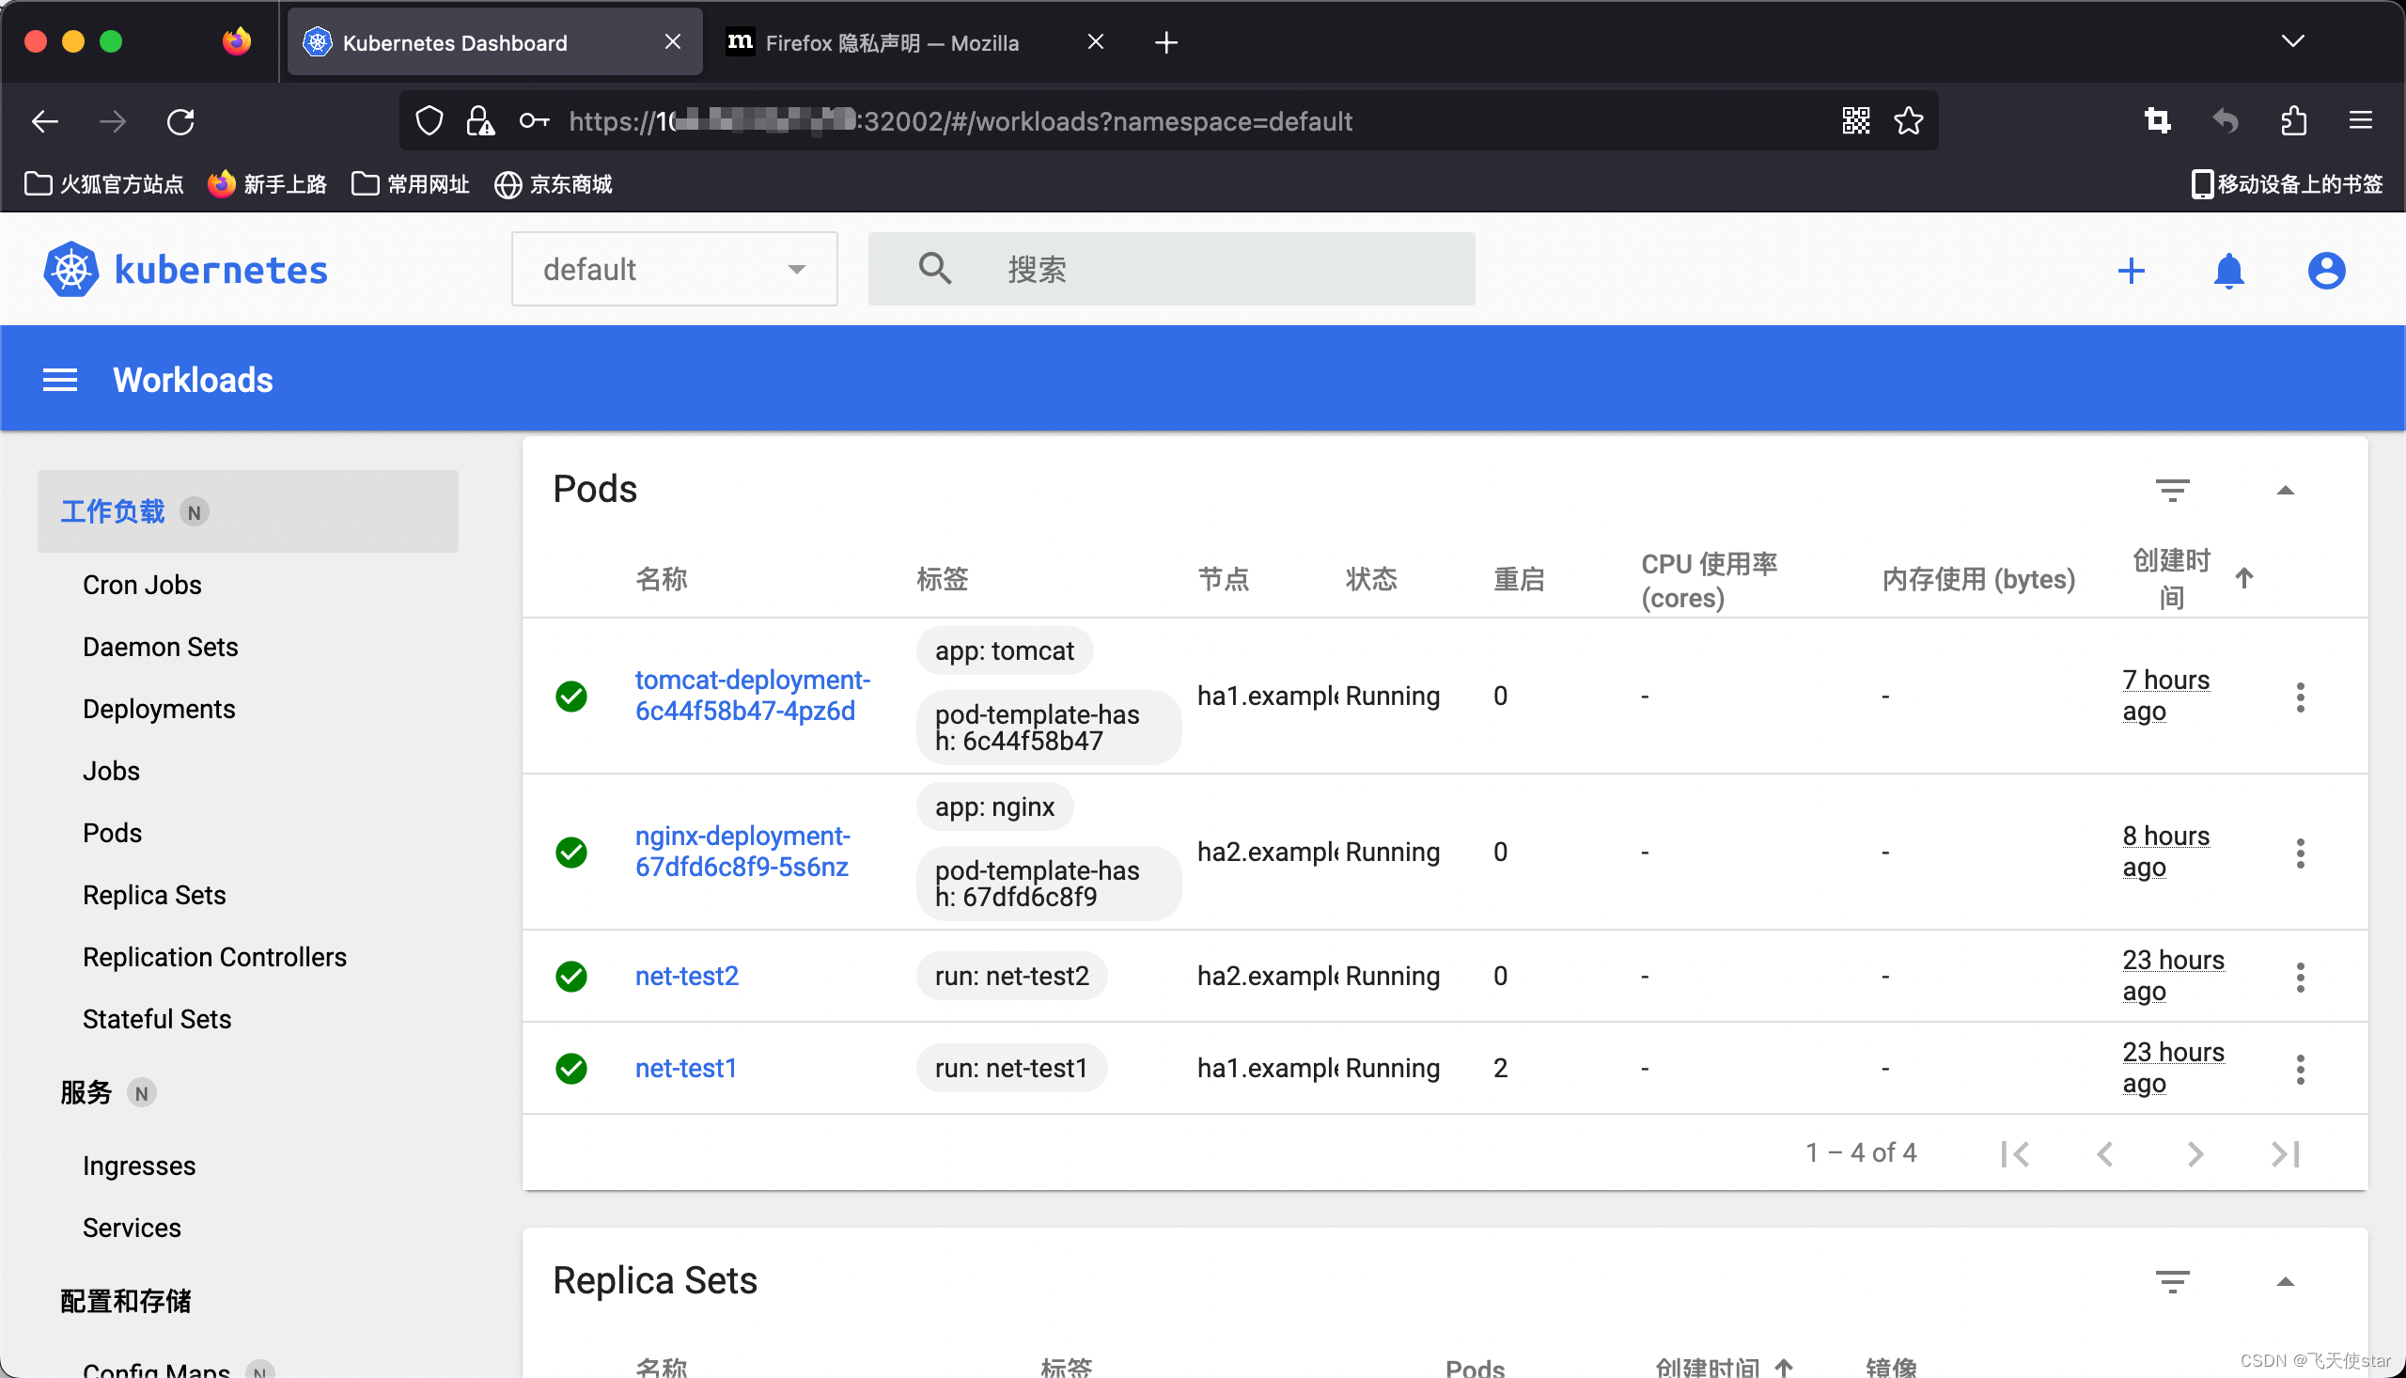The height and width of the screenshot is (1378, 2406).
Task: Open the Pods filter icon
Action: [2172, 491]
